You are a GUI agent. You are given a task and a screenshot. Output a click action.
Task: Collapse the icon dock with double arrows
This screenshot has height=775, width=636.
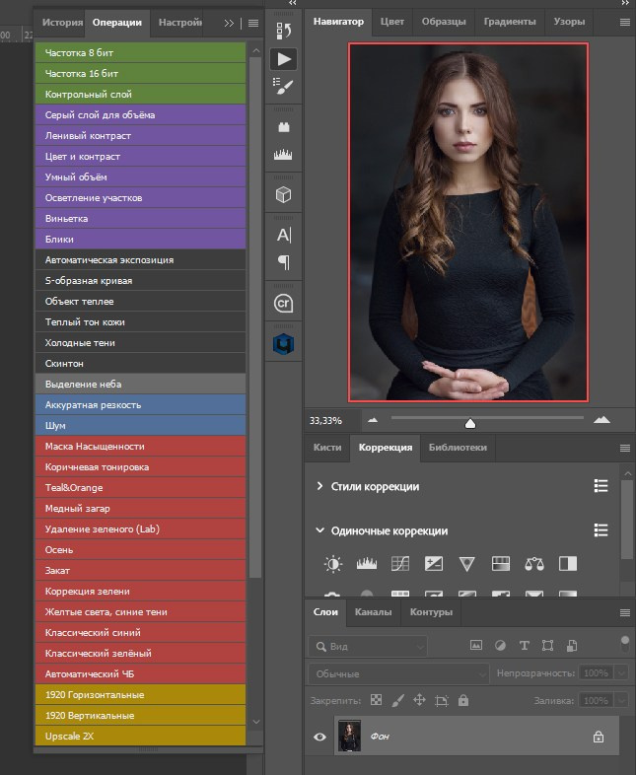pyautogui.click(x=293, y=3)
